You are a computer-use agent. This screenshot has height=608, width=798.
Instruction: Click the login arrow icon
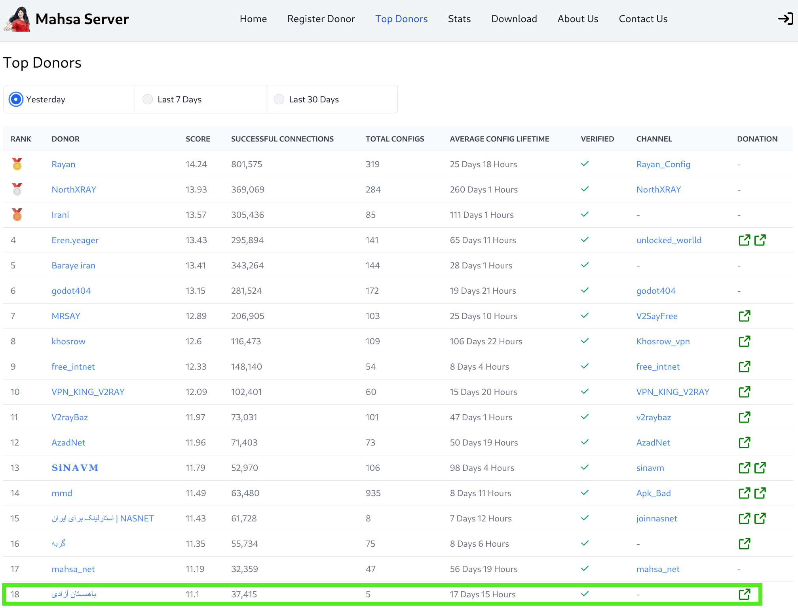tap(785, 19)
